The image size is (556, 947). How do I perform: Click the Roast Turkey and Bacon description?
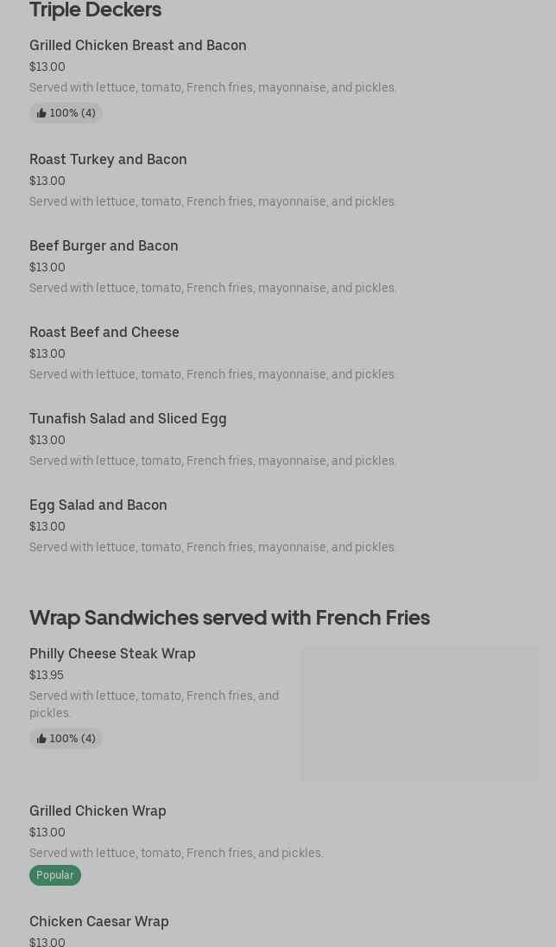coord(213,201)
